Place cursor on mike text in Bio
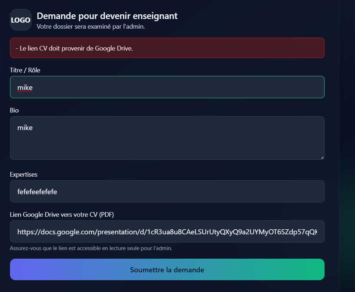Screen dimensions: 355x292 [x=25, y=128]
